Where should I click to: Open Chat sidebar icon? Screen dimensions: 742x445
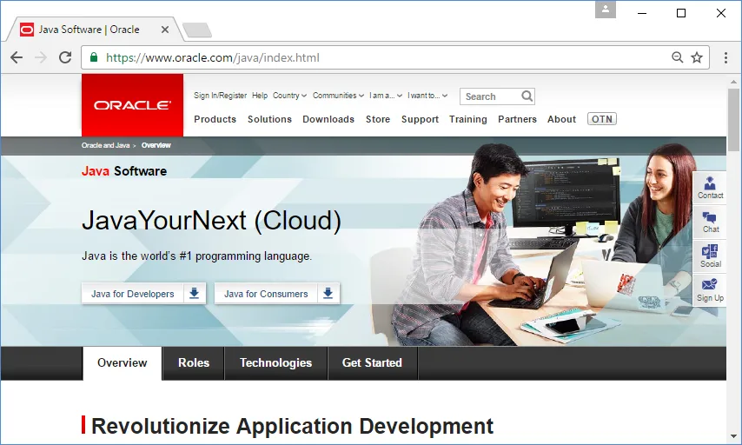coord(710,222)
